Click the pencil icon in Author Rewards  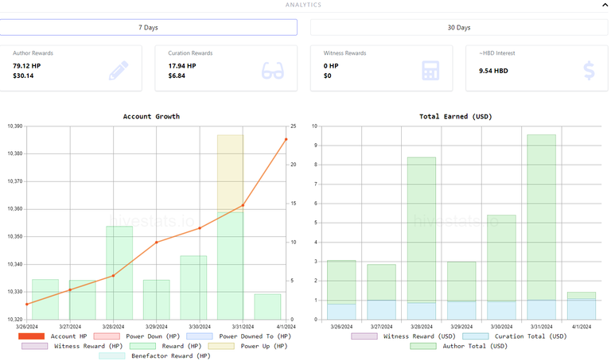click(x=119, y=71)
